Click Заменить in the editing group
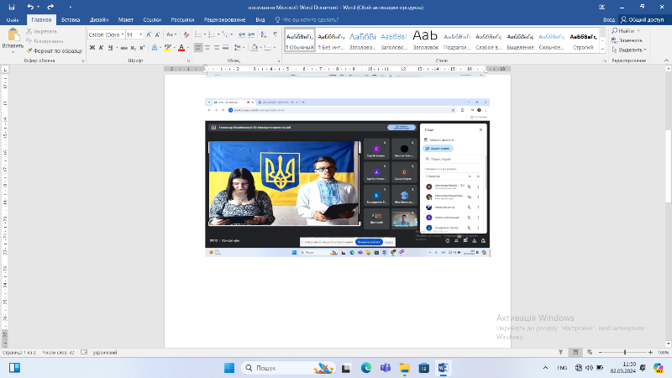This screenshot has height=378, width=672. [627, 39]
